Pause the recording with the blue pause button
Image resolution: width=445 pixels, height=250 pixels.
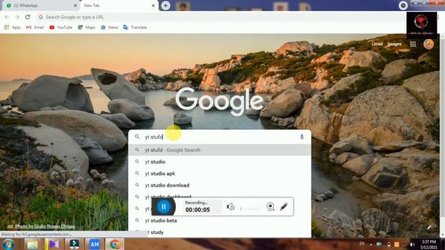click(163, 207)
